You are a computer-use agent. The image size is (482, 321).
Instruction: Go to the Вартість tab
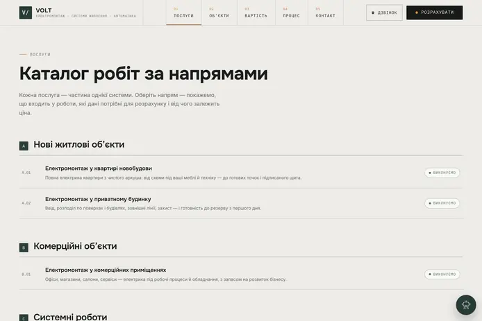[256, 12]
